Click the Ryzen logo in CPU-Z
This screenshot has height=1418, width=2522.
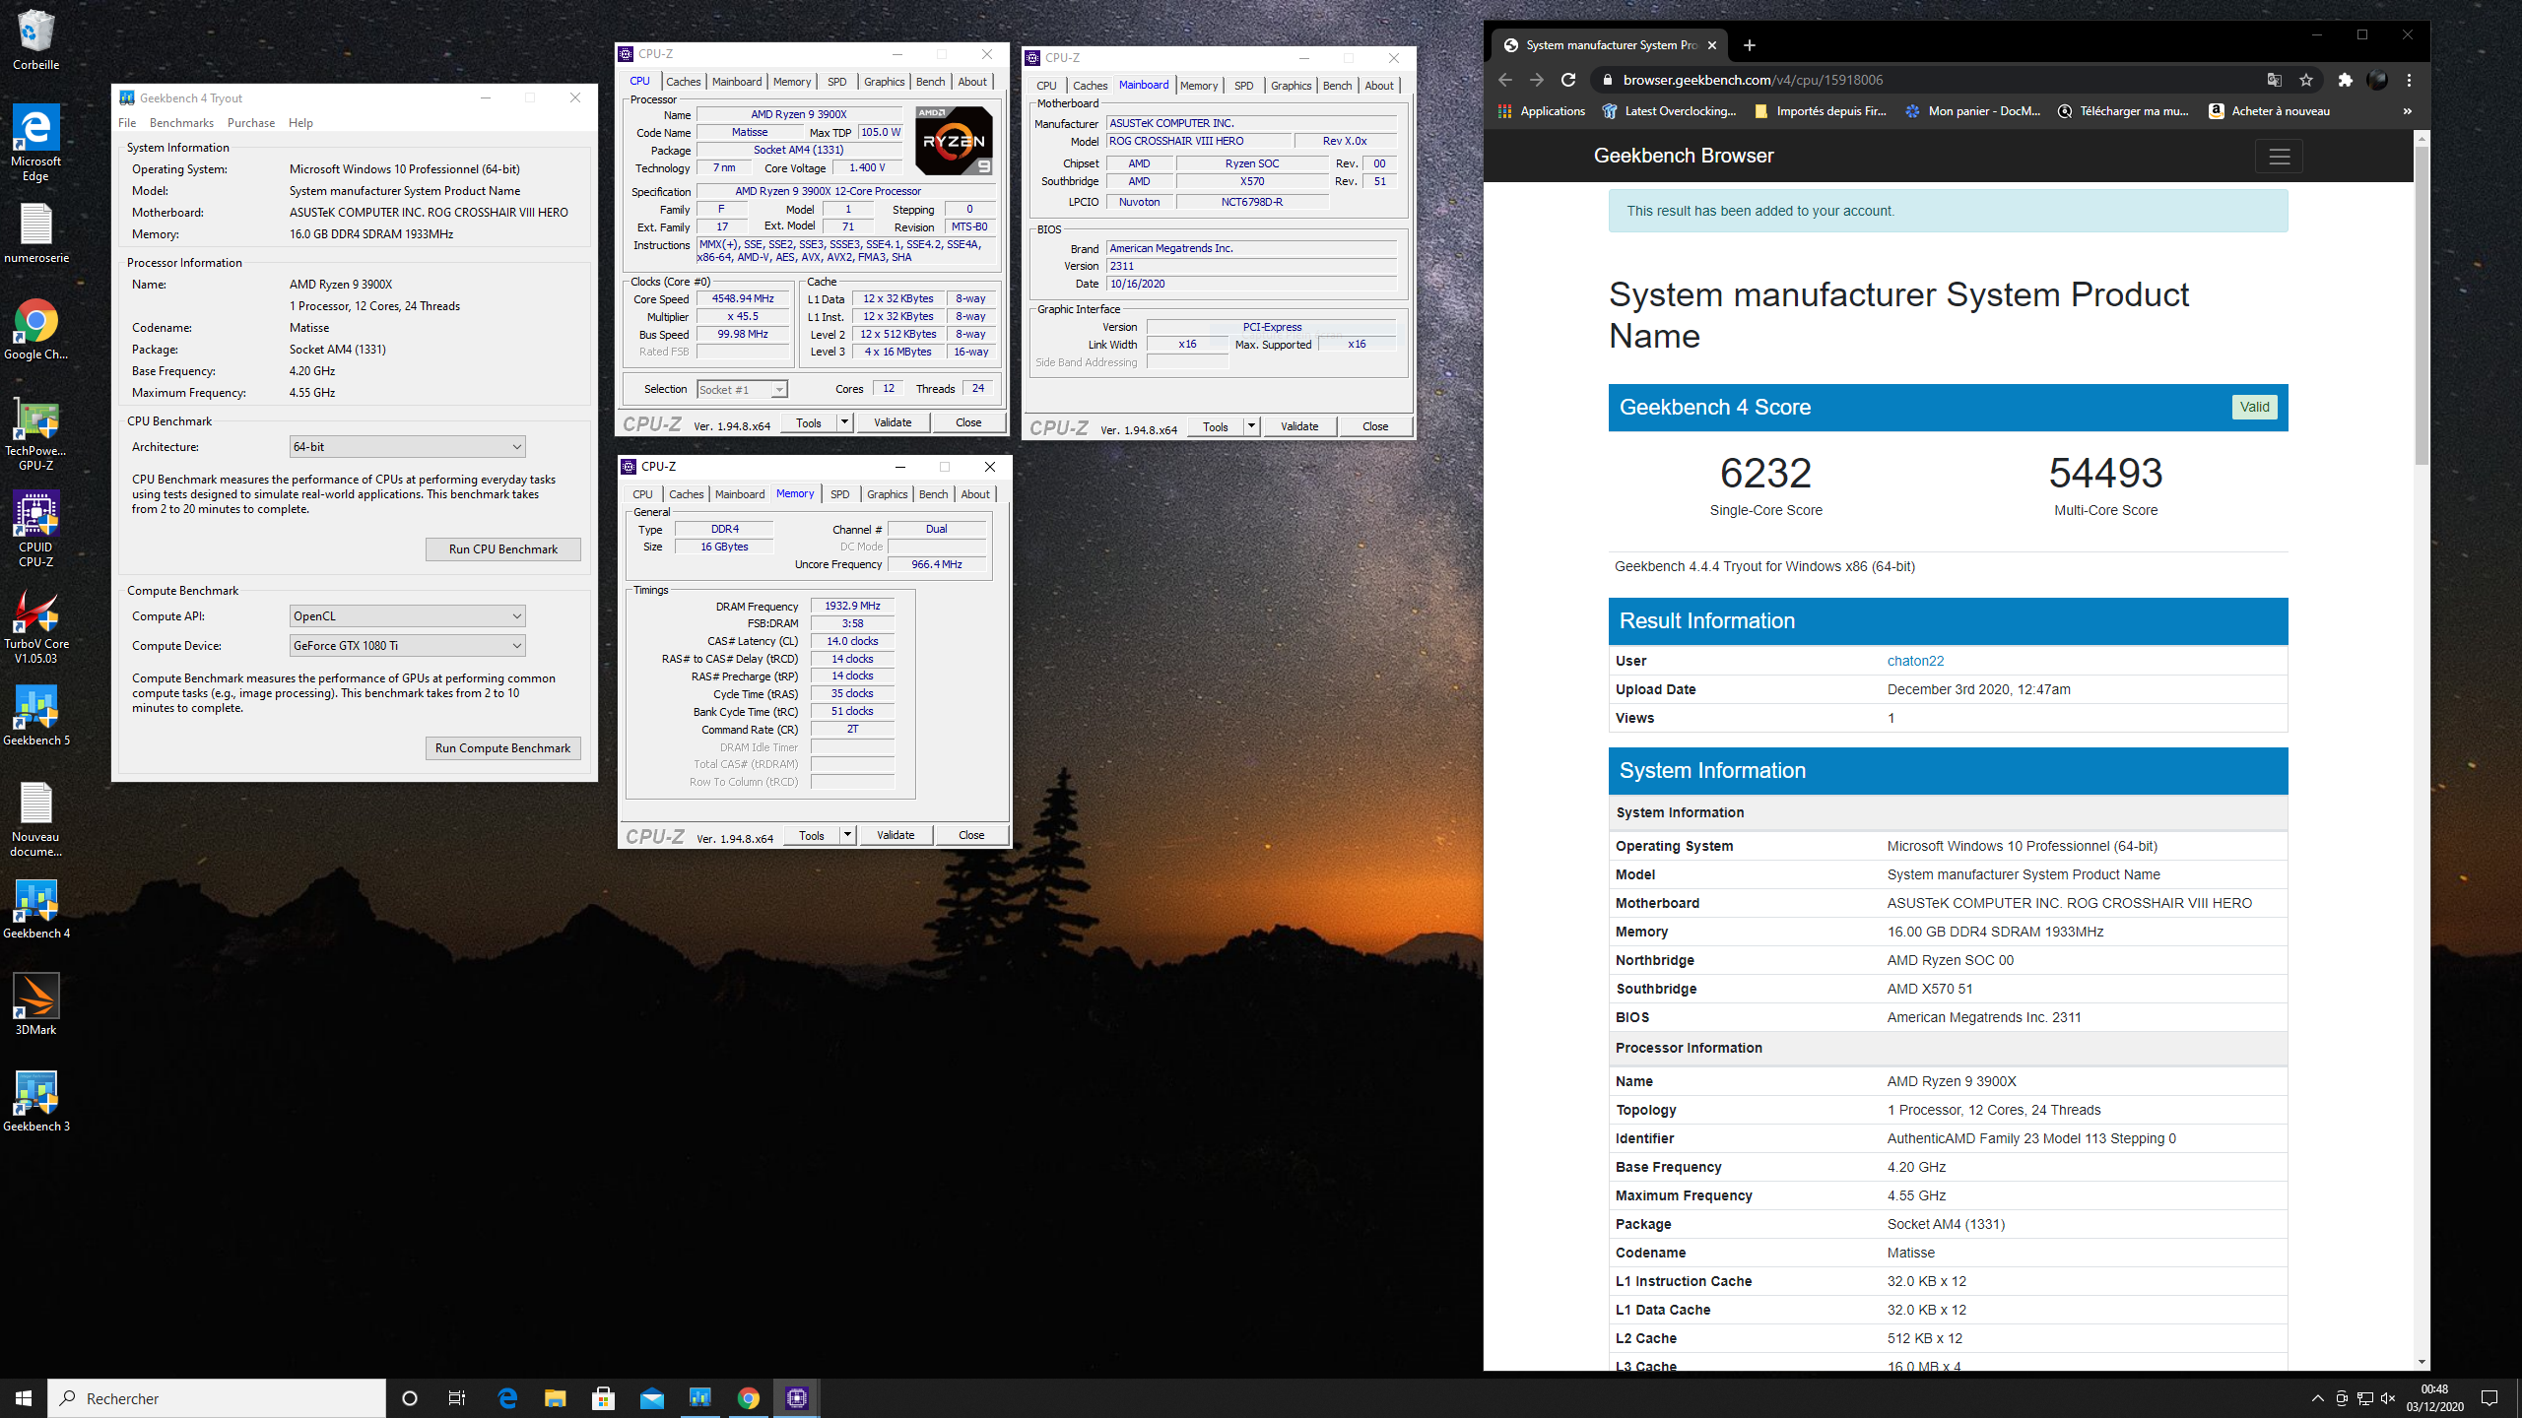[x=954, y=141]
